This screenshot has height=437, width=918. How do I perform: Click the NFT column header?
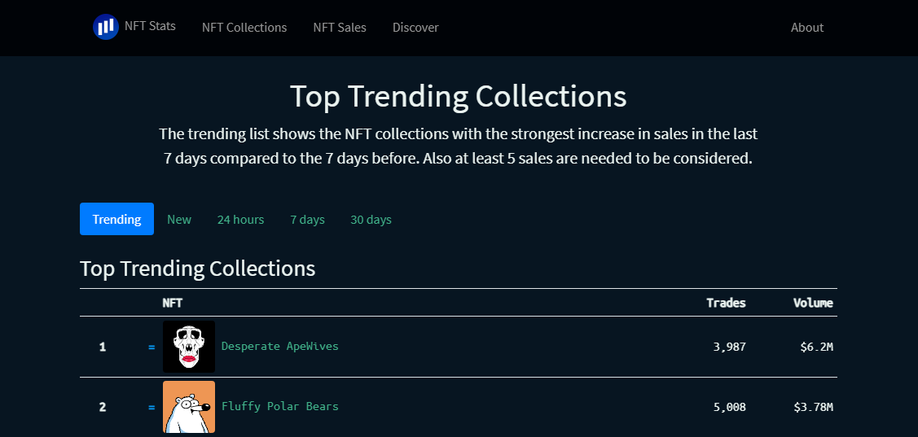pyautogui.click(x=173, y=303)
